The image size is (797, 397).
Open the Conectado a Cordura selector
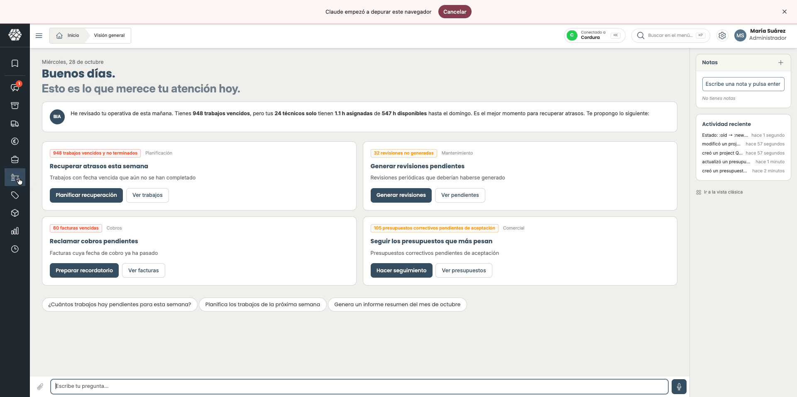594,35
